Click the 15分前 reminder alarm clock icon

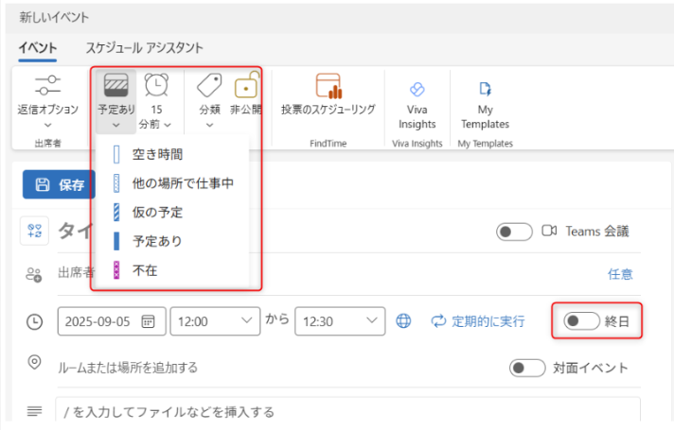click(x=157, y=87)
